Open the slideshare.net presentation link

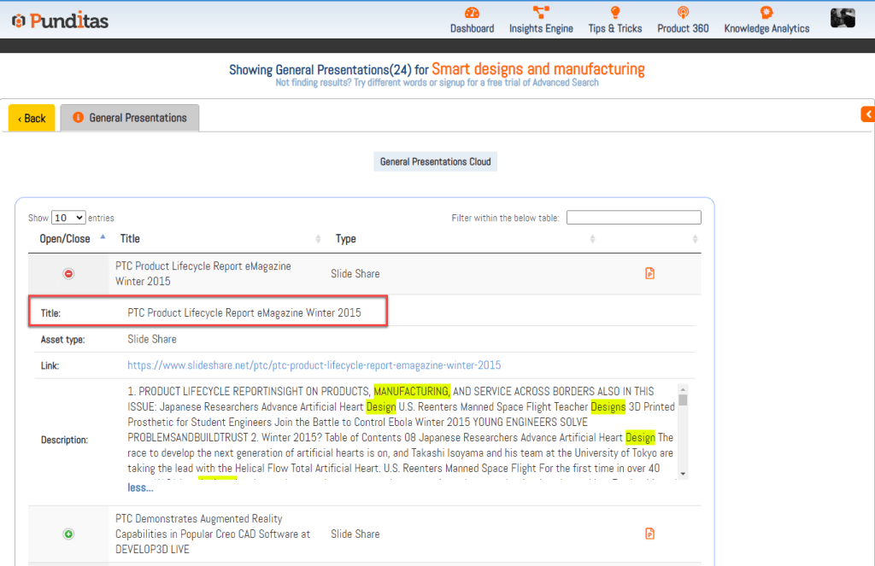[314, 365]
